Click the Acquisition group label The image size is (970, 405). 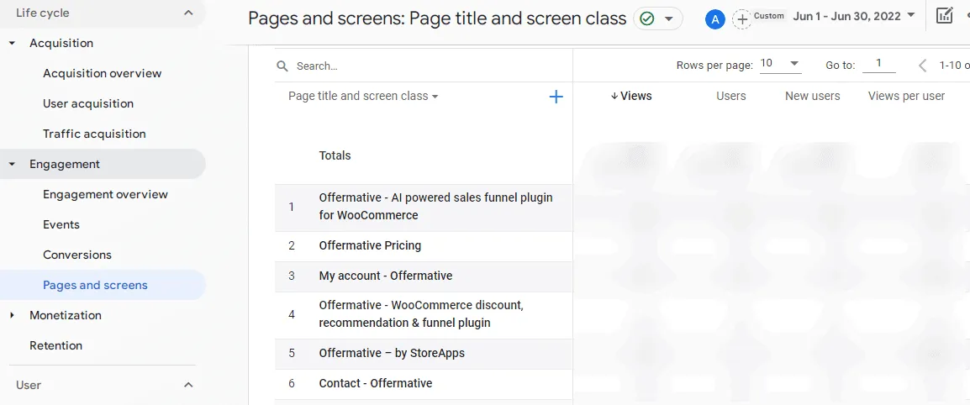click(61, 44)
